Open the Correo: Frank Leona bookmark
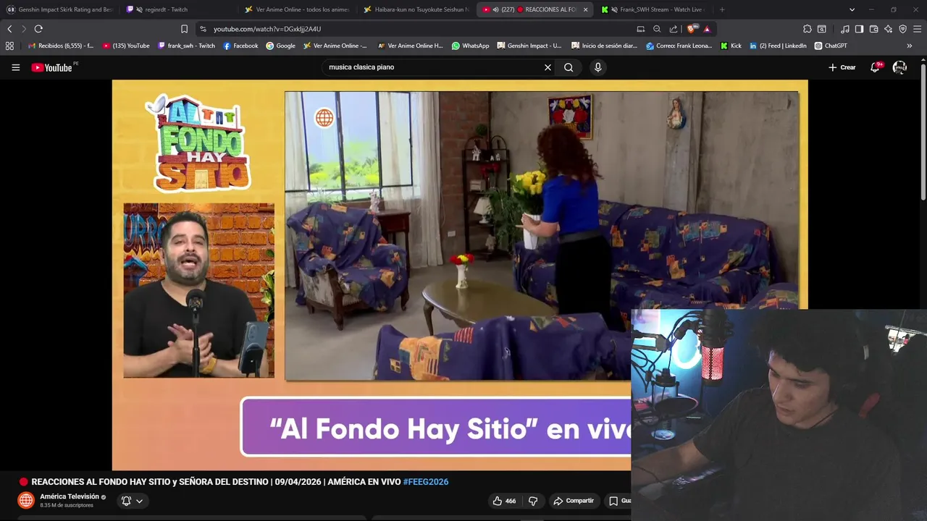The image size is (927, 521). (679, 46)
